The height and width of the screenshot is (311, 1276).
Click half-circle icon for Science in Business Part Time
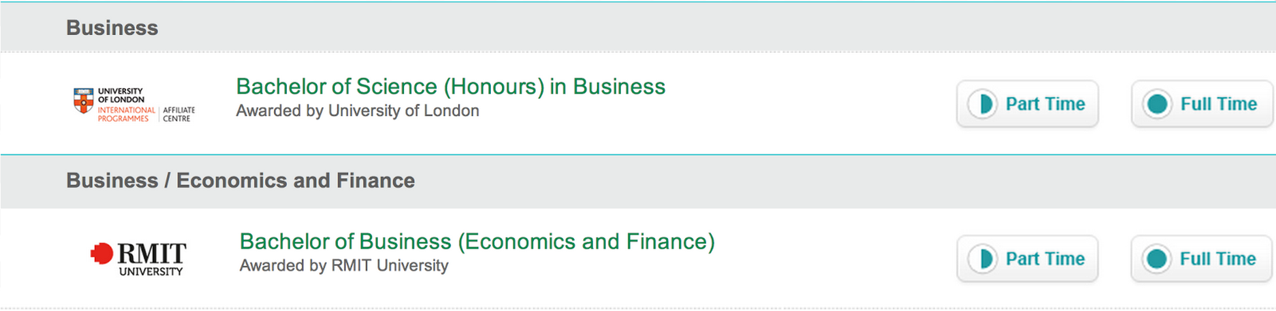[982, 104]
